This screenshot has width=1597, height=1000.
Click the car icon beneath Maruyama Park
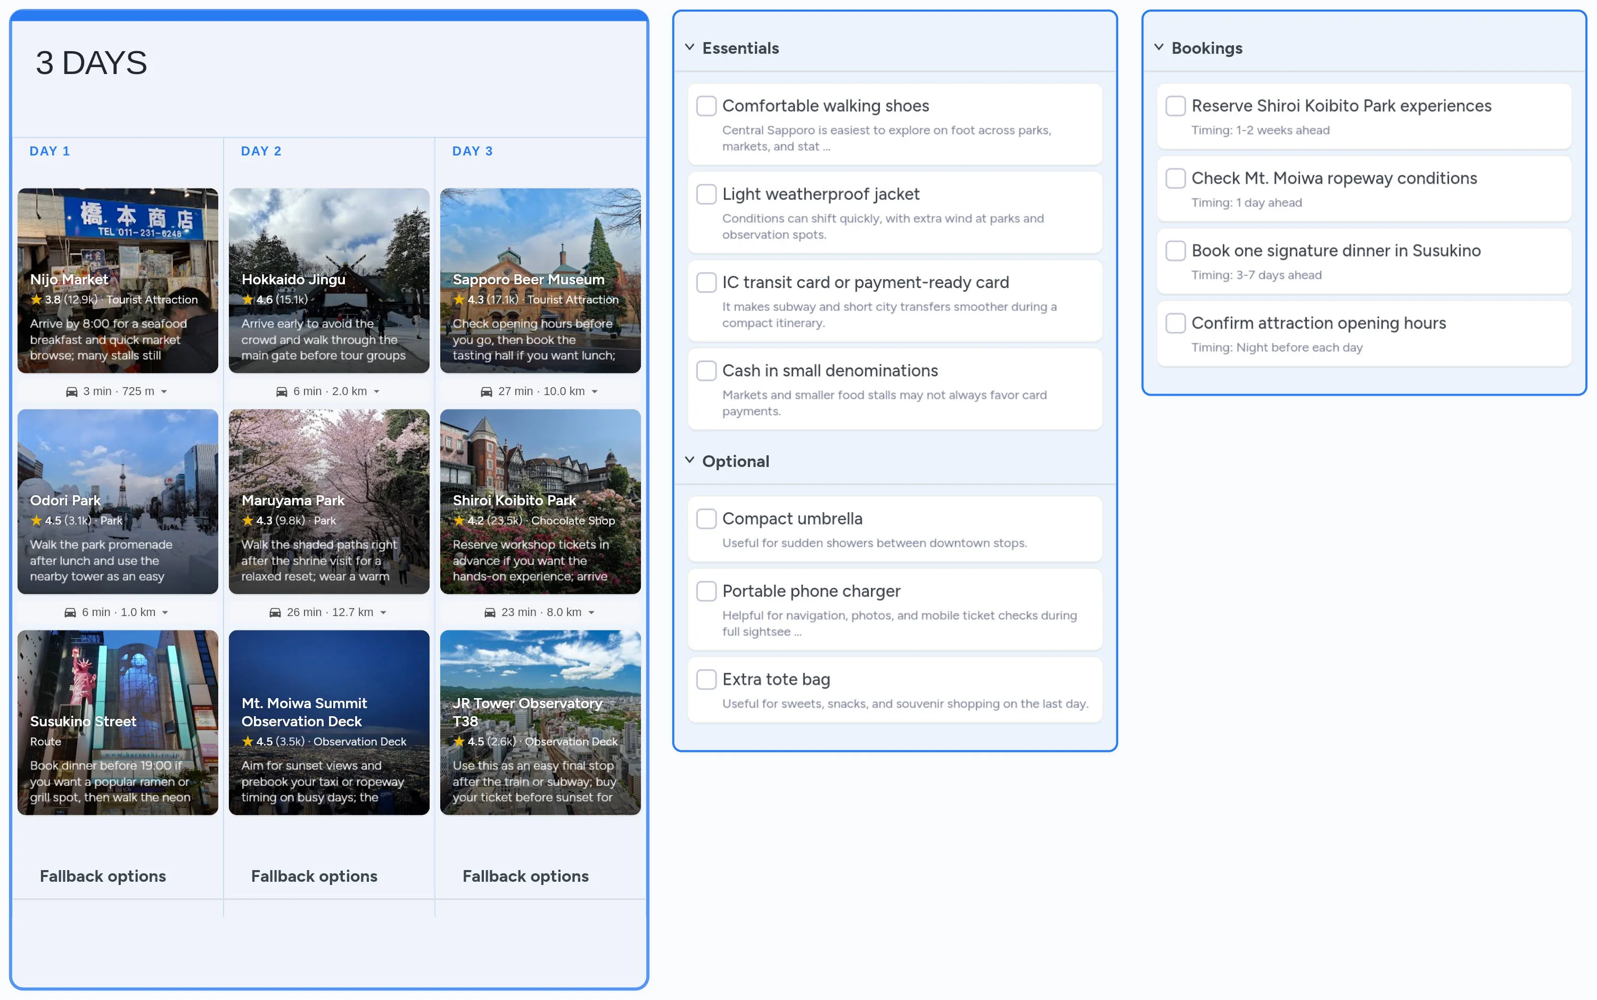(275, 612)
